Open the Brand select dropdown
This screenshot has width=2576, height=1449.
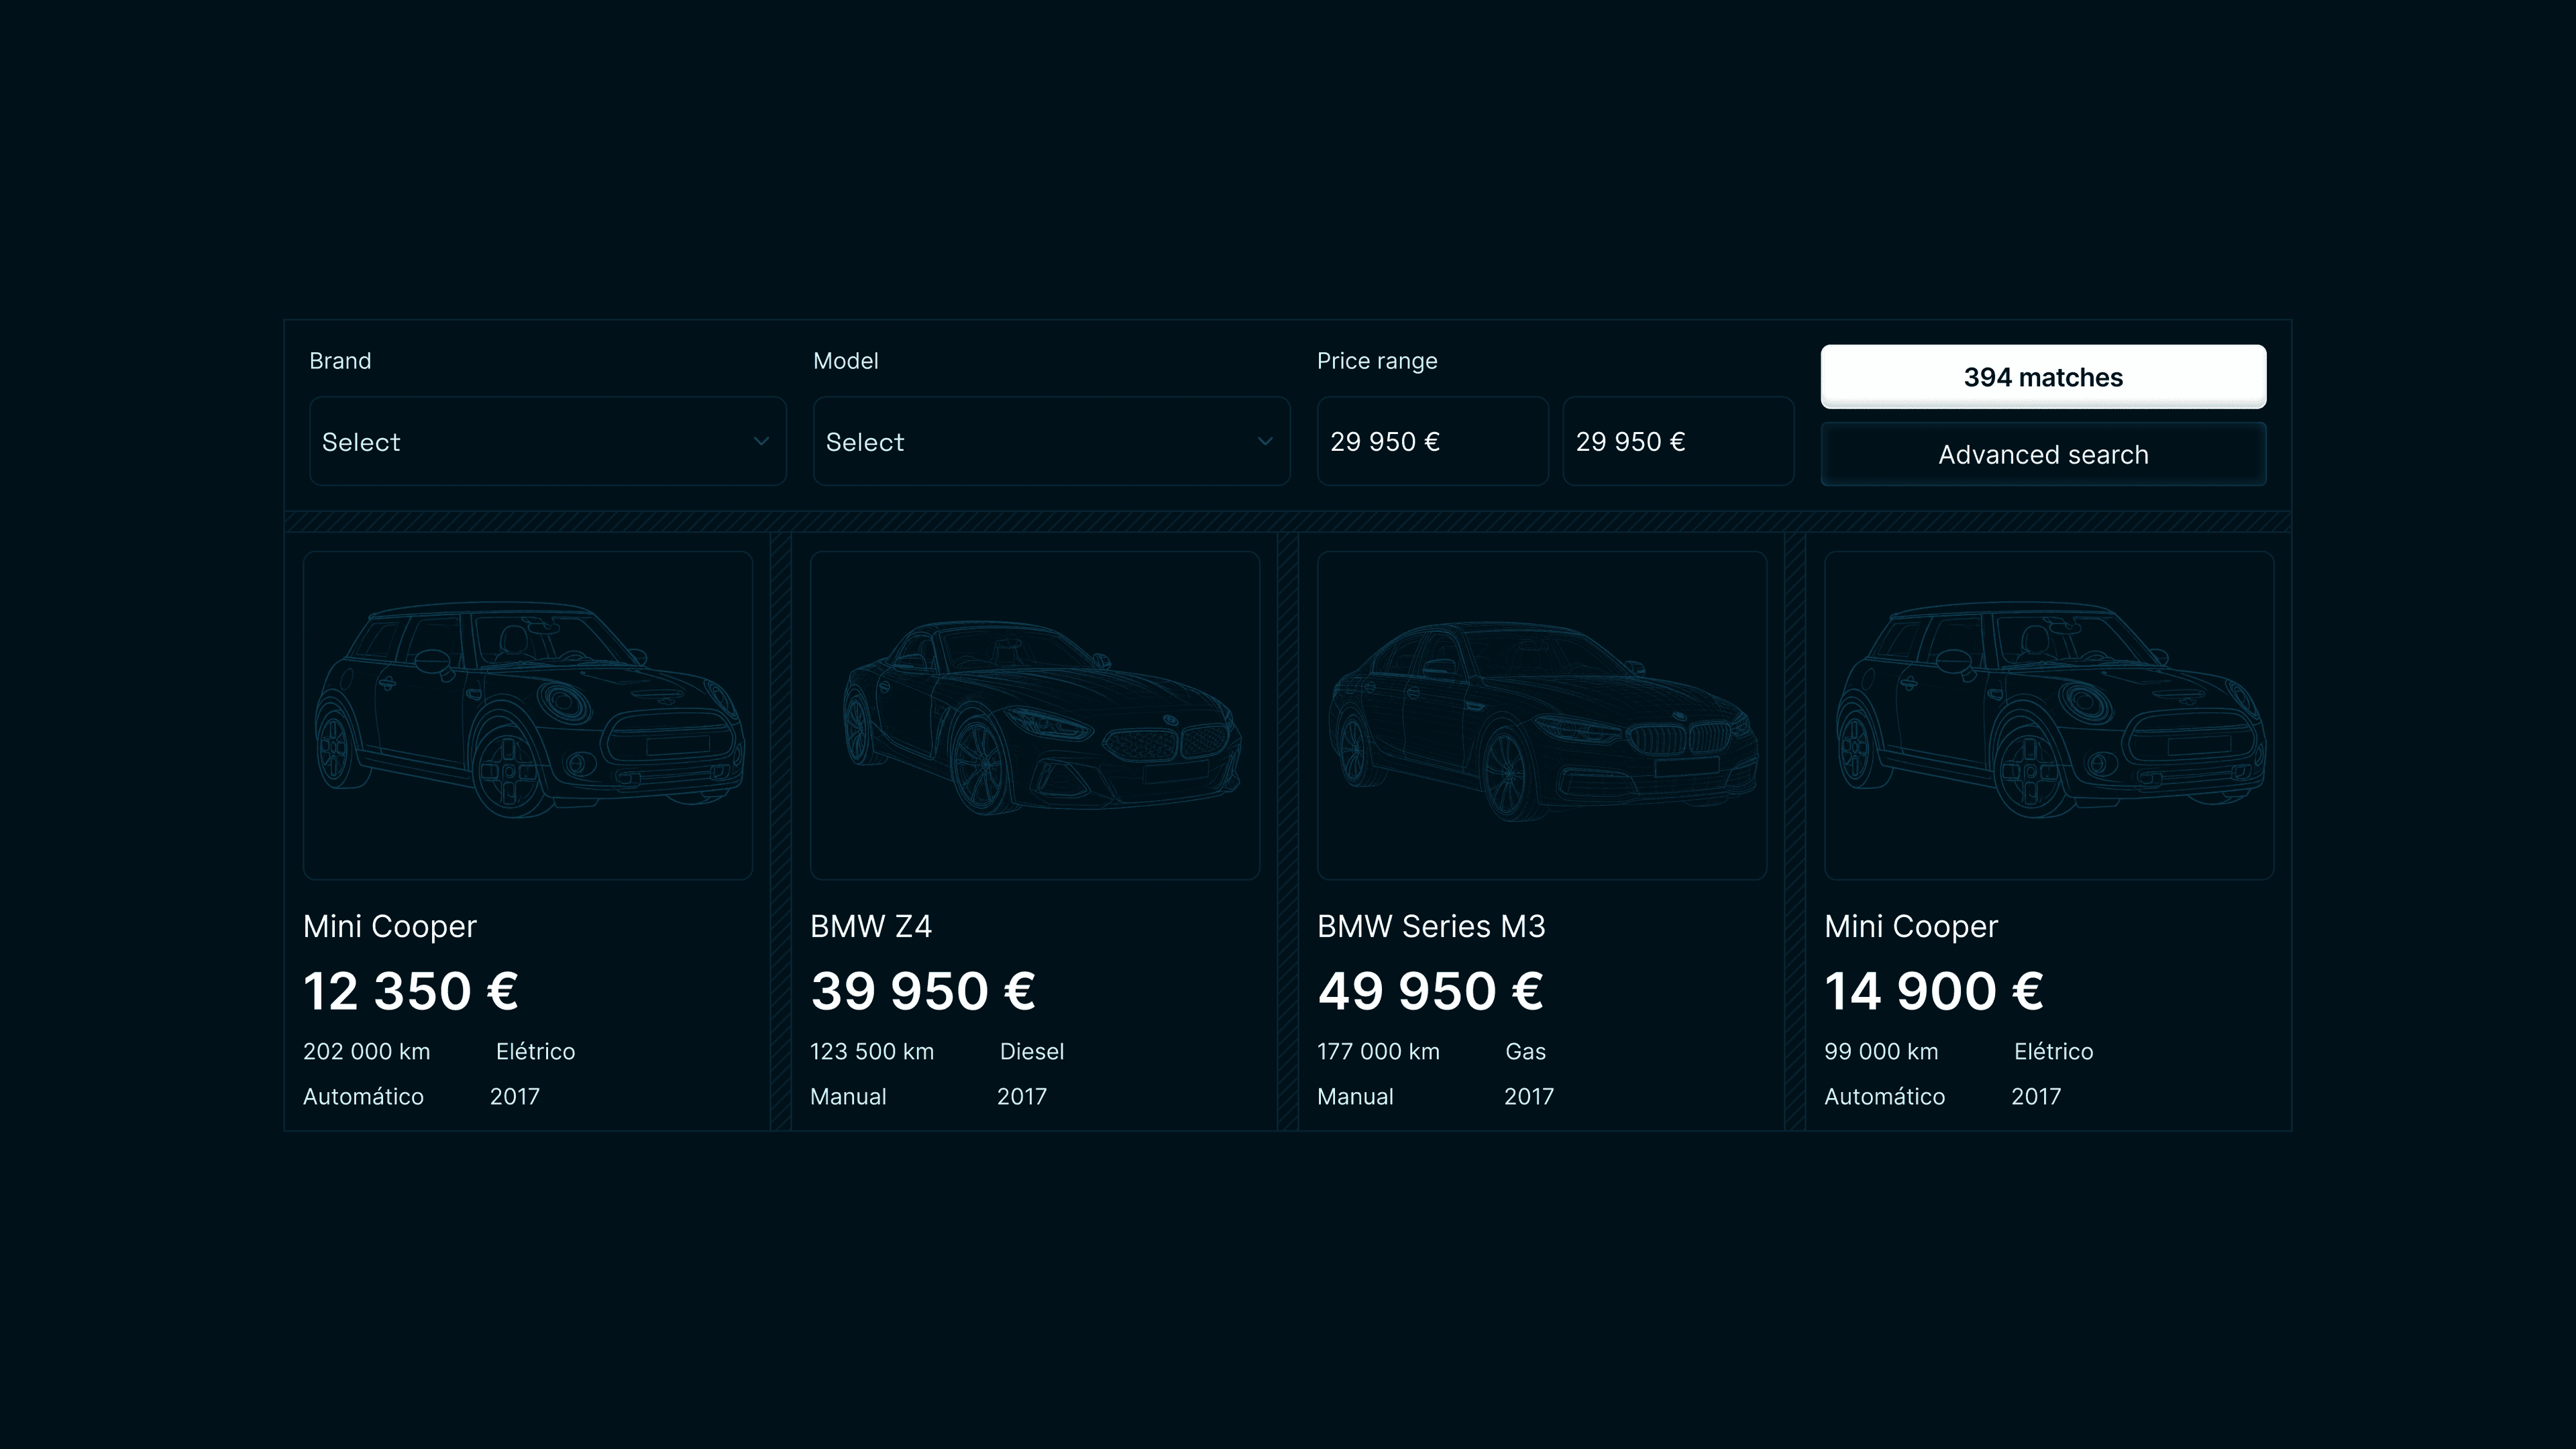tap(547, 441)
